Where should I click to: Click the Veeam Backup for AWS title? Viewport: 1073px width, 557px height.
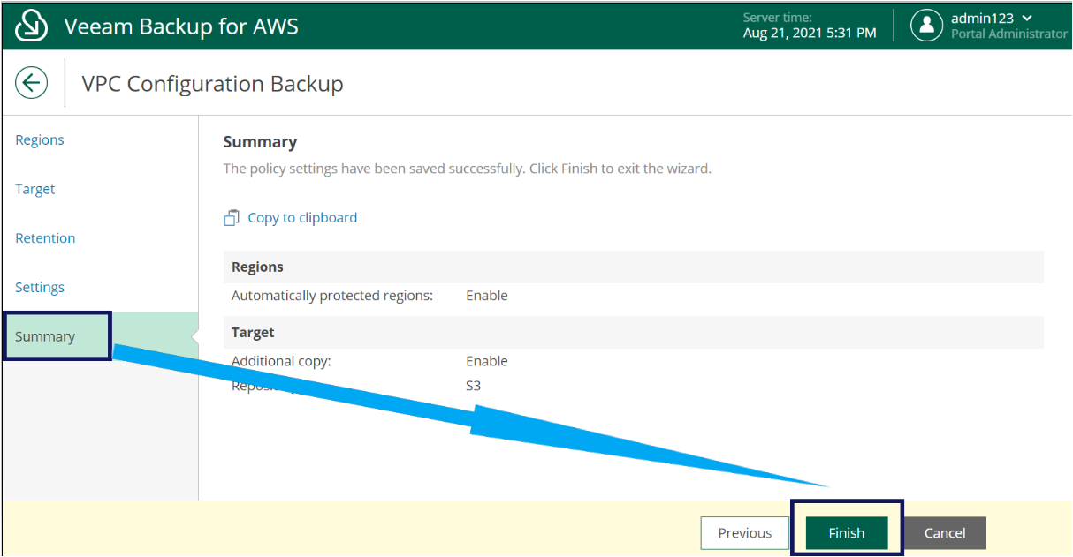[181, 26]
